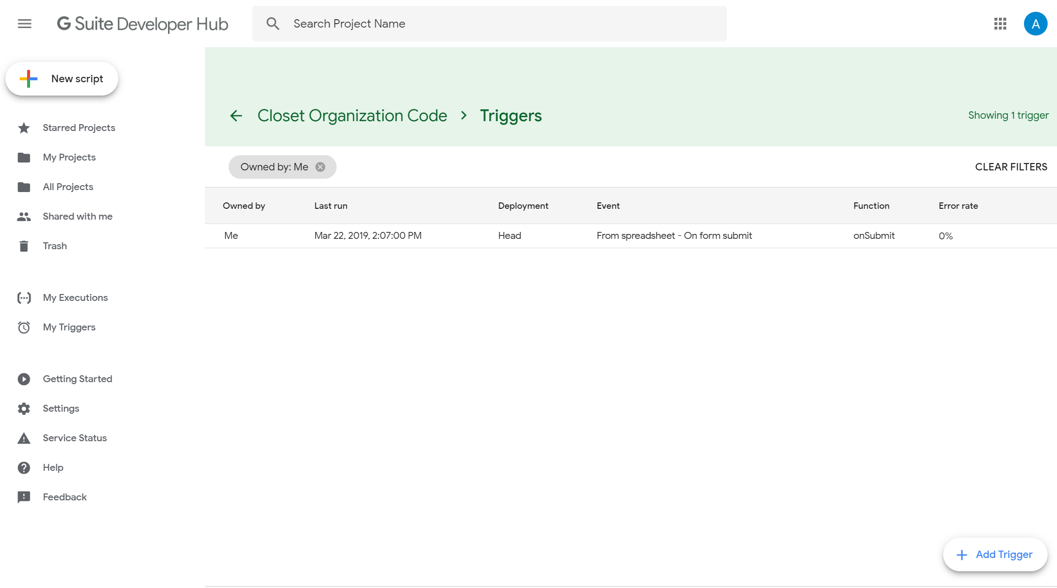Open My Triggers
This screenshot has height=588, width=1057.
pos(69,327)
